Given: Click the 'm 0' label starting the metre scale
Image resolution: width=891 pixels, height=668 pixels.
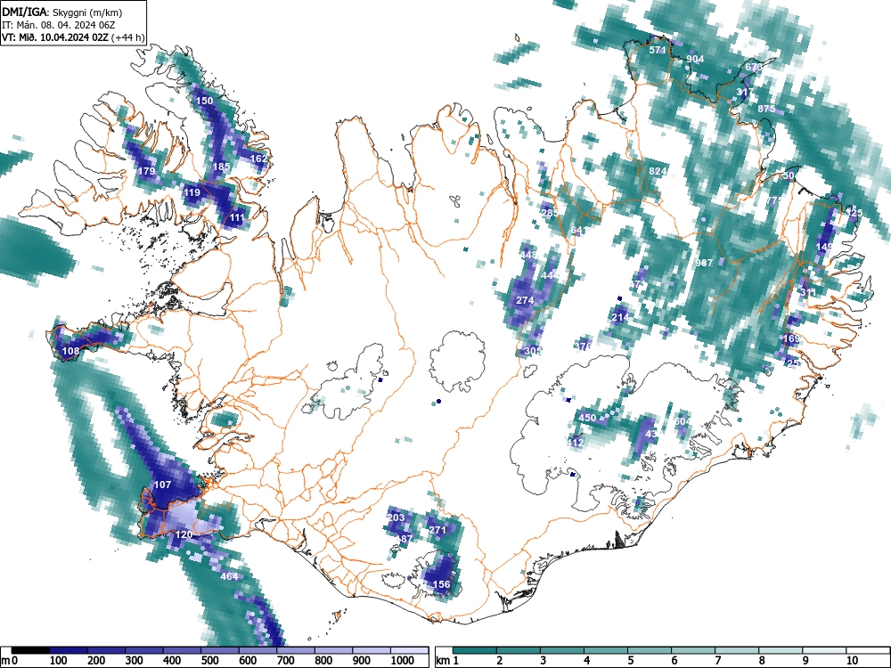Looking at the screenshot, I should pos(10,660).
